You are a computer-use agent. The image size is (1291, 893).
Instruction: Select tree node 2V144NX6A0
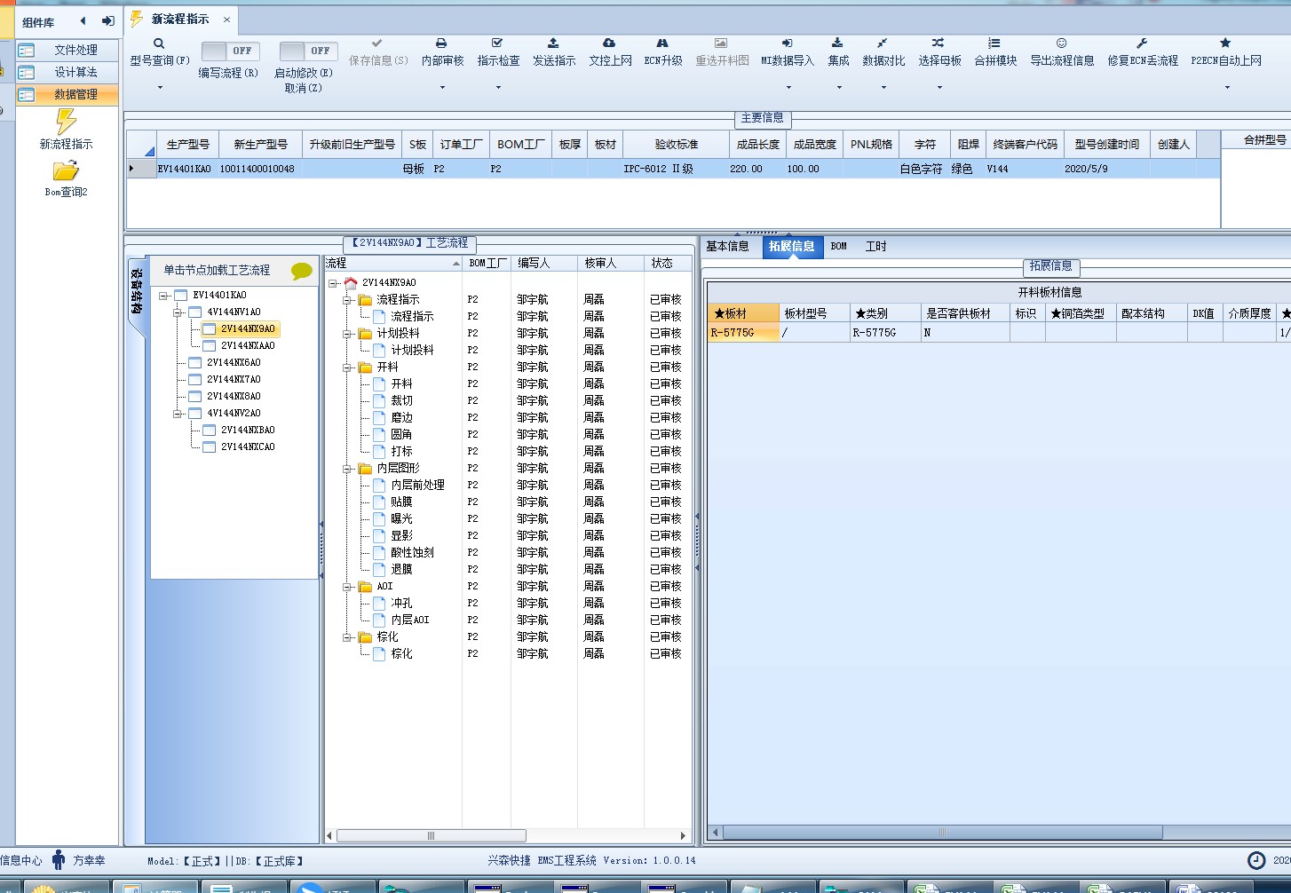pyautogui.click(x=234, y=363)
